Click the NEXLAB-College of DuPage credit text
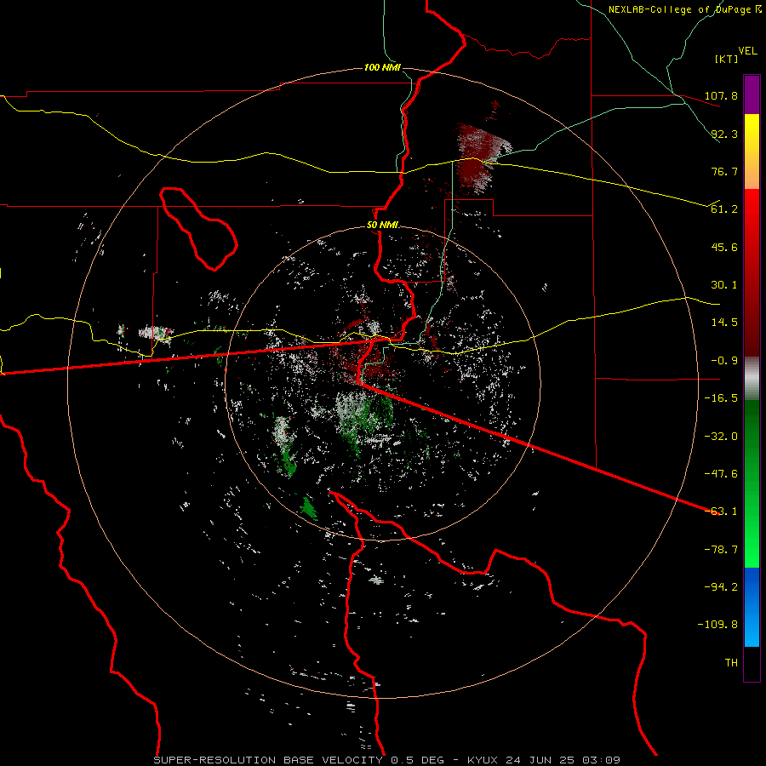The image size is (766, 766). coord(684,9)
